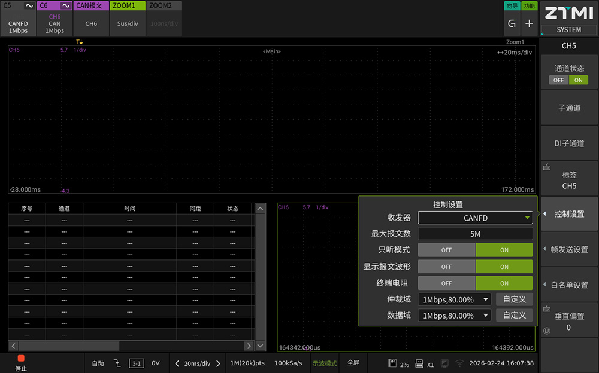Click the storage usage 2% icon

394,363
